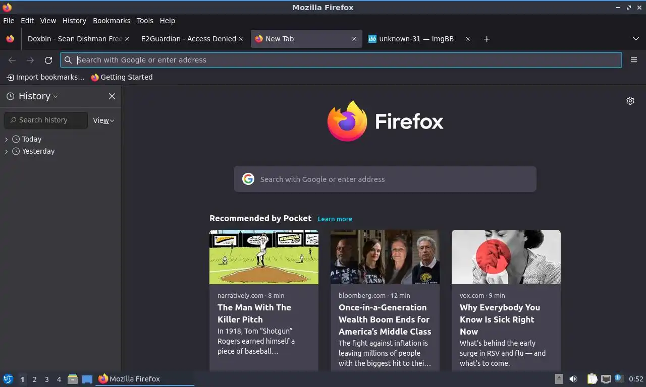Screen dimensions: 646x387
Task: Open the volume tray icon
Action: pyautogui.click(x=573, y=379)
